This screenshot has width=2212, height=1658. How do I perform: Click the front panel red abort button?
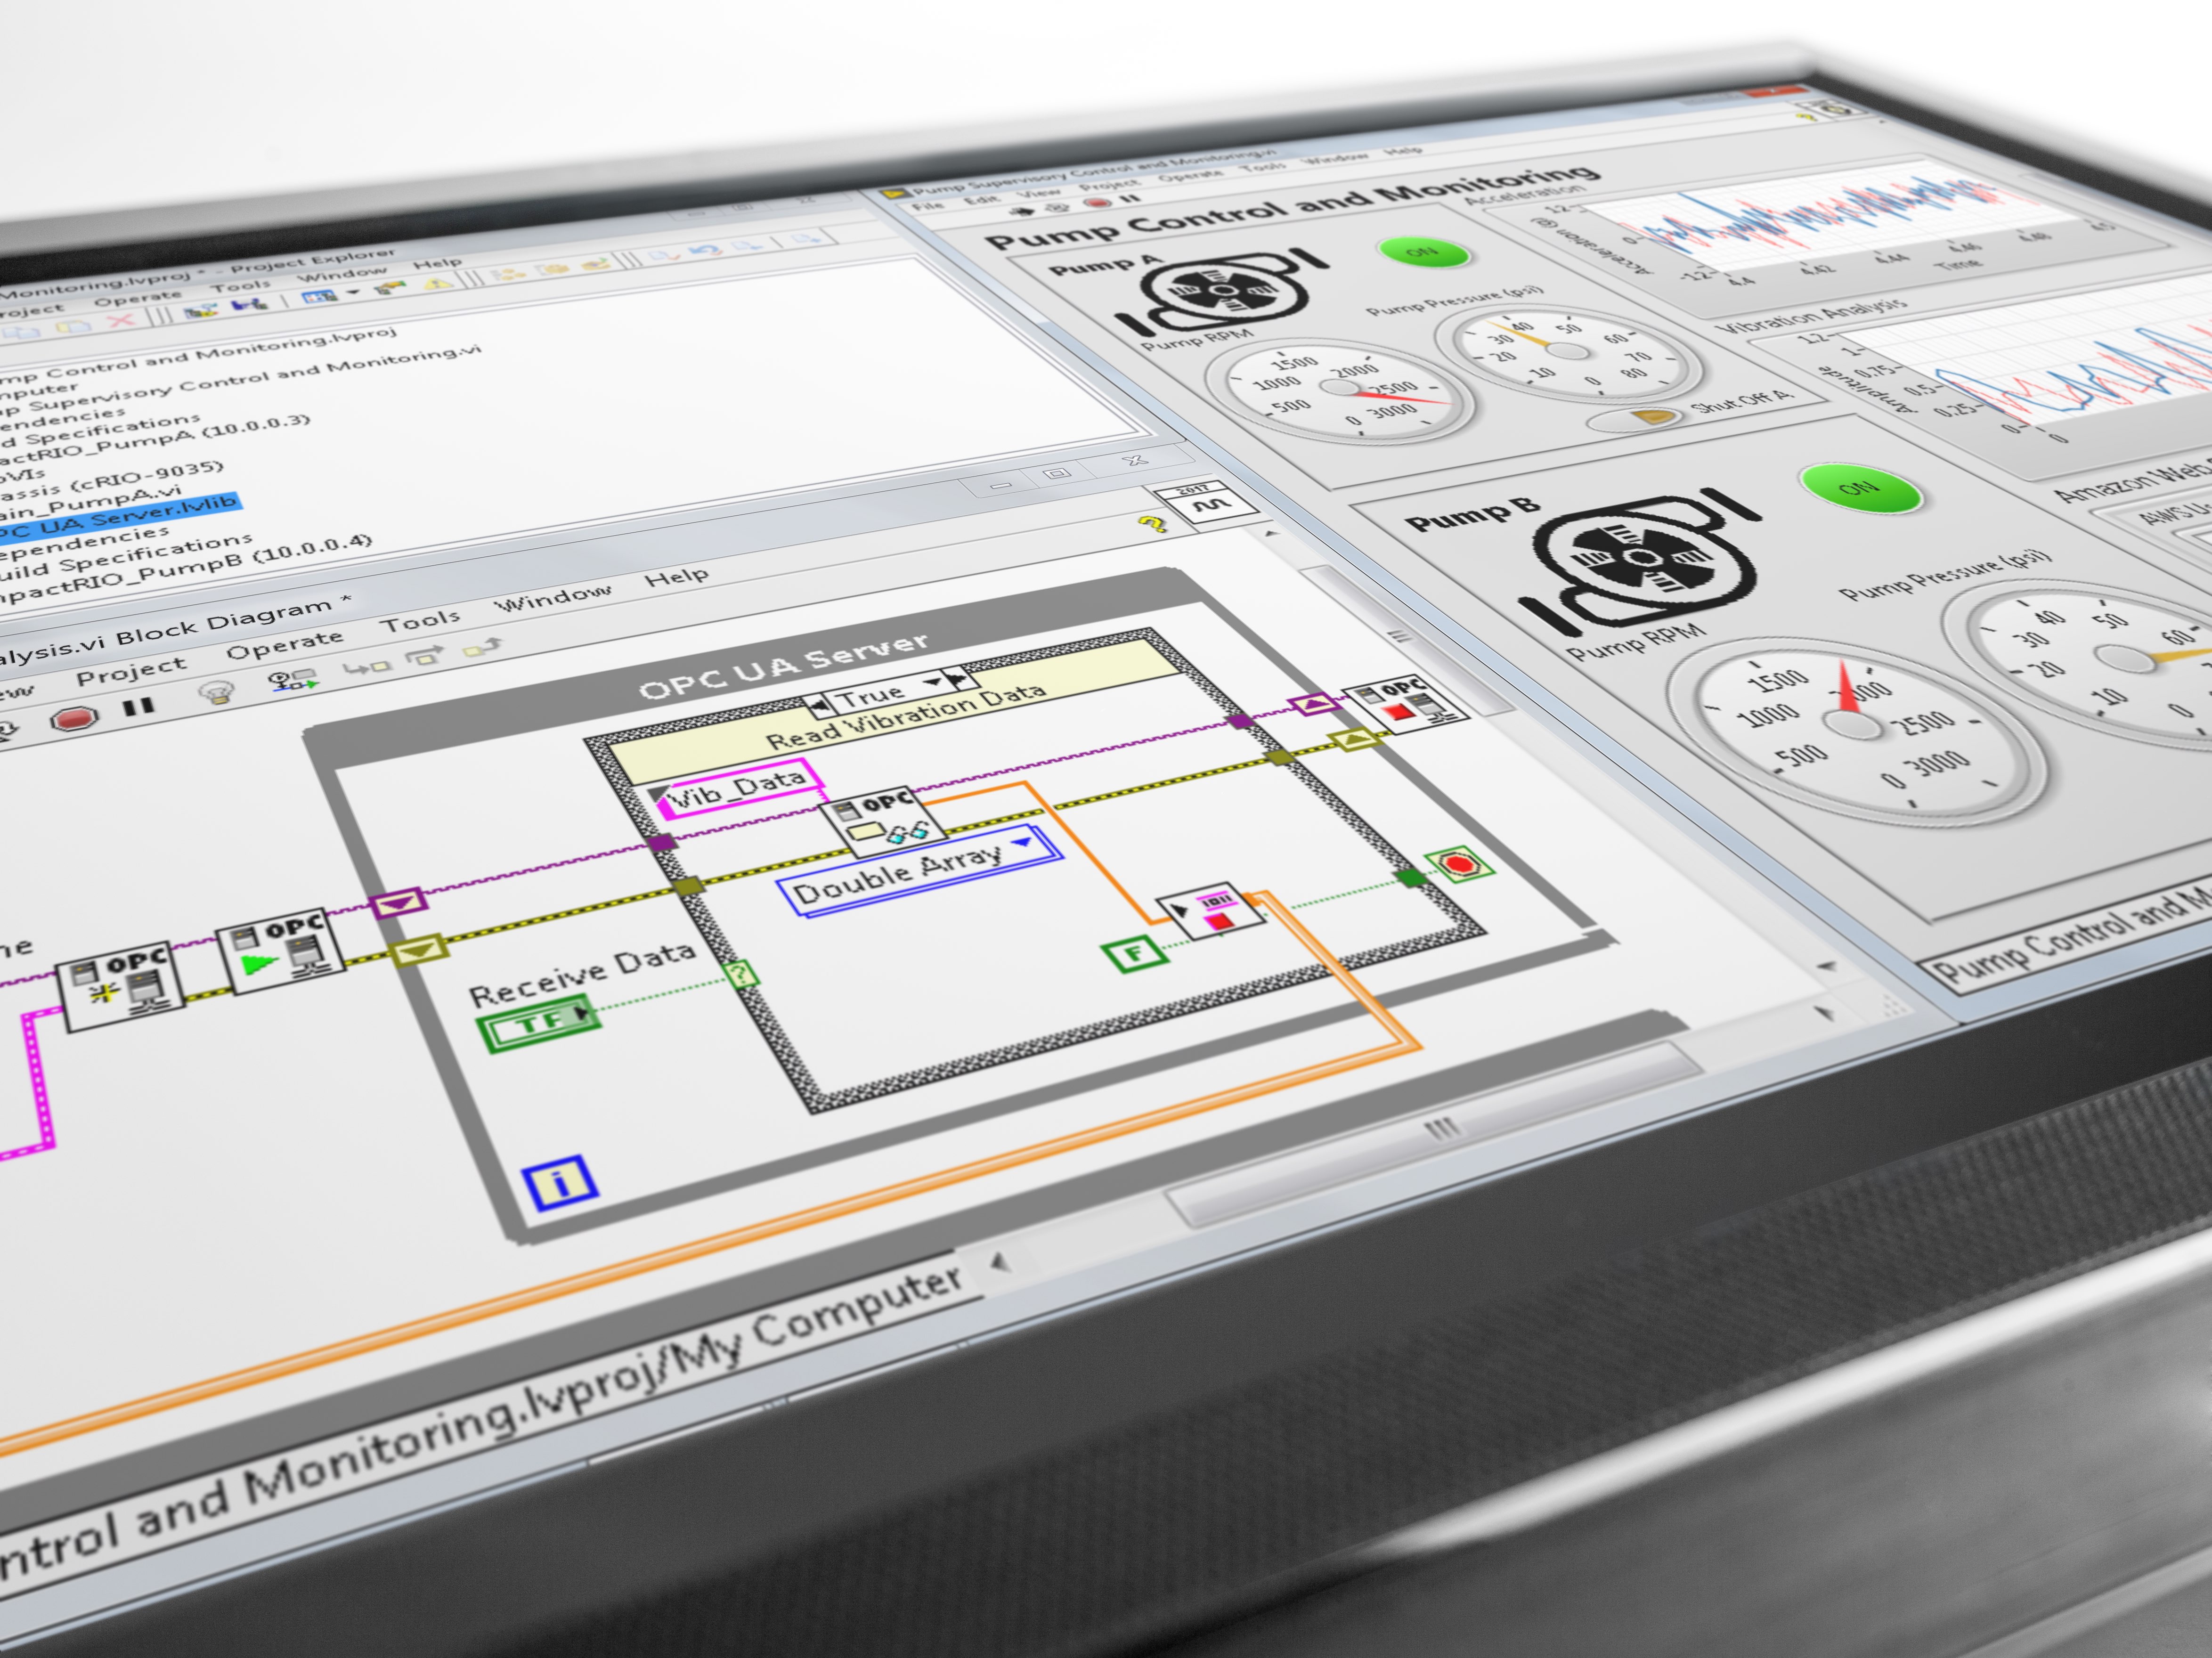pos(1098,202)
